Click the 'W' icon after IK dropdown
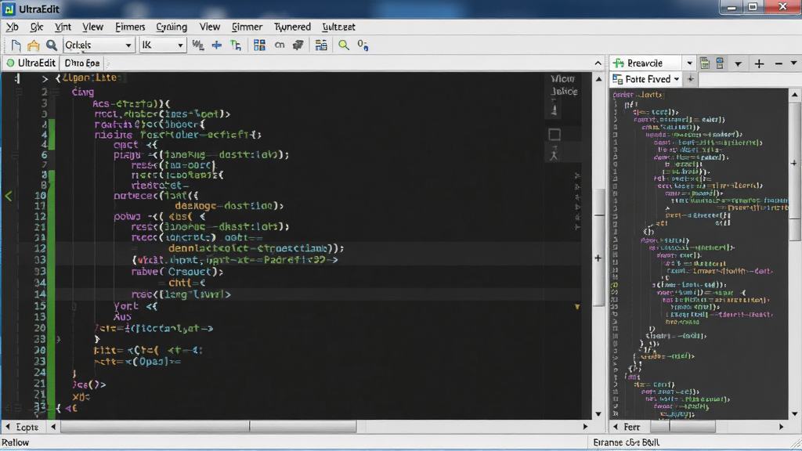Image resolution: width=802 pixels, height=451 pixels. coord(198,45)
